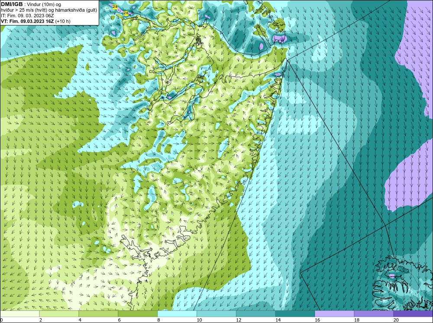Screen dimensions: 433x323
Task: Click the 6–8 m/s olive green legend swatch
Action: pos(138,313)
